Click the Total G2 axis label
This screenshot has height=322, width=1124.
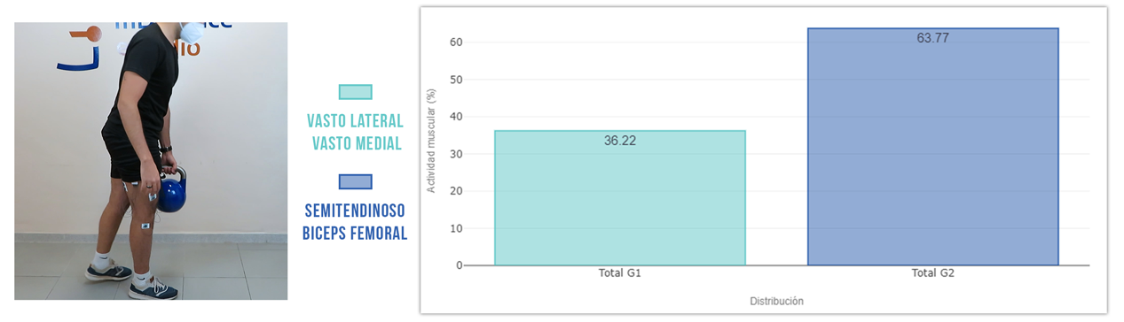coord(933,273)
